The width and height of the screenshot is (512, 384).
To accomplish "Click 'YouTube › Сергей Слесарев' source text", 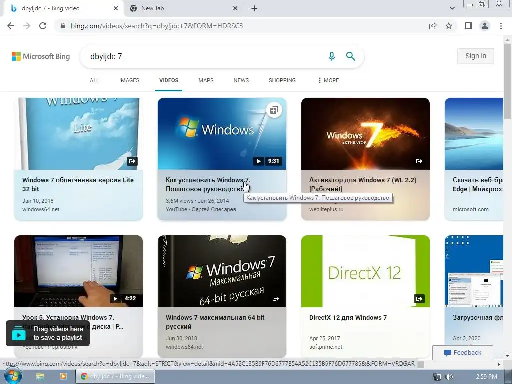I will tap(201, 209).
